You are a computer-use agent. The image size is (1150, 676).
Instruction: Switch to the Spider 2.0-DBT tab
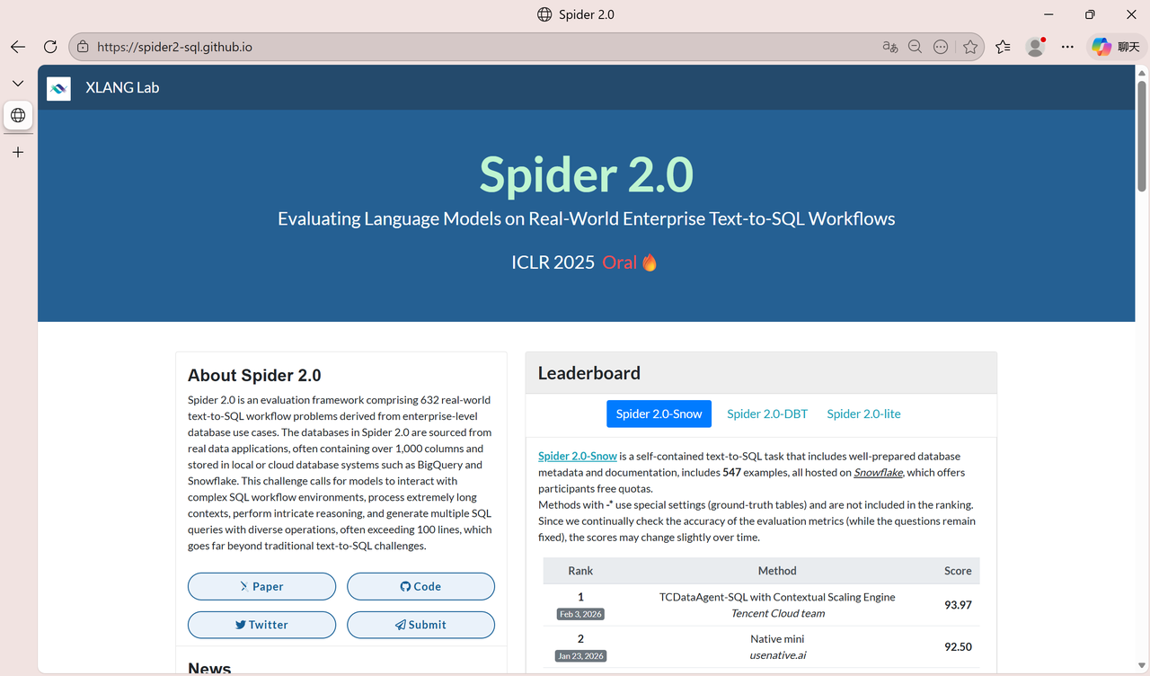[767, 414]
